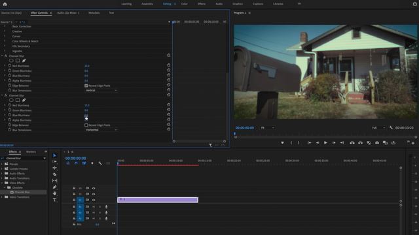Mark In point in Program Monitor
Image resolution: width=419 pixels, height=235 pixels.
coord(291,143)
